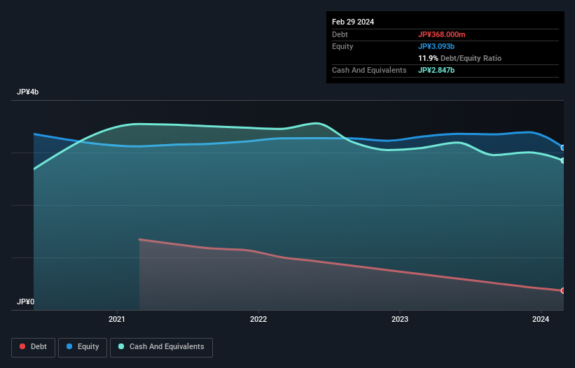Screen dimensions: 575x368
Task: Click the red Debt legend dot
Action: (x=22, y=346)
